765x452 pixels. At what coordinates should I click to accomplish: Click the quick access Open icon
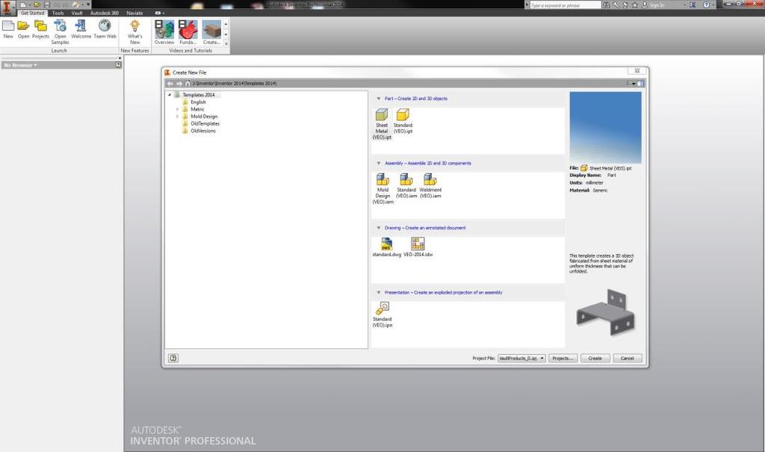[37, 5]
